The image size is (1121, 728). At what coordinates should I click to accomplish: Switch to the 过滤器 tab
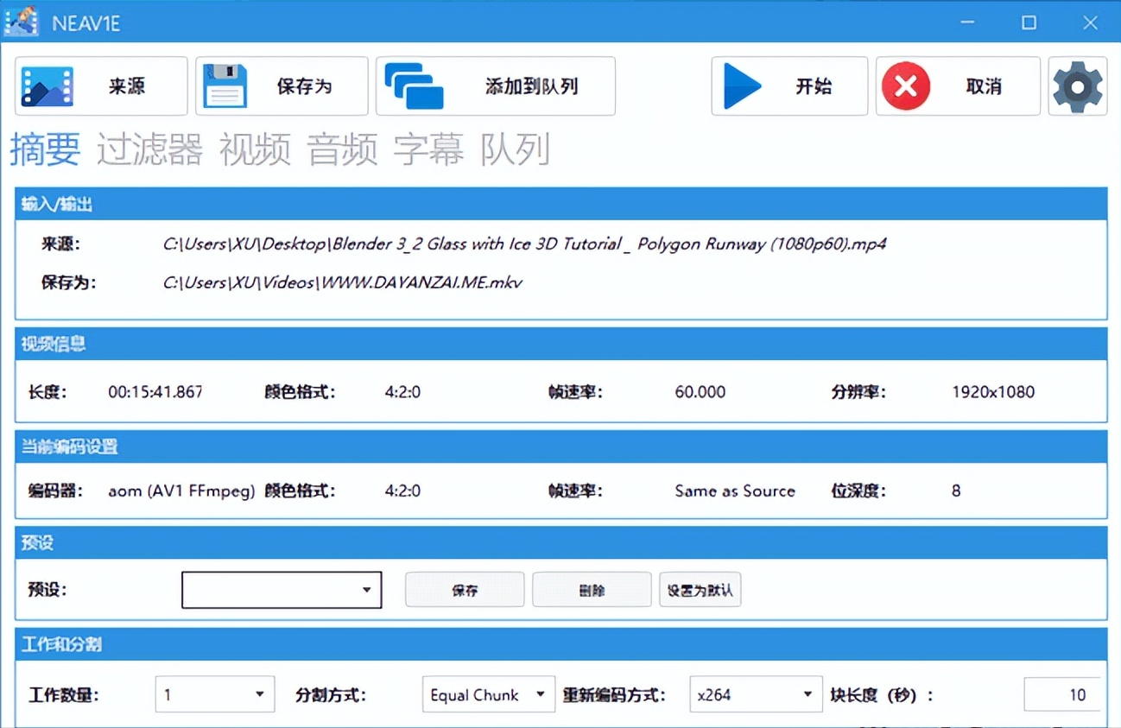149,150
